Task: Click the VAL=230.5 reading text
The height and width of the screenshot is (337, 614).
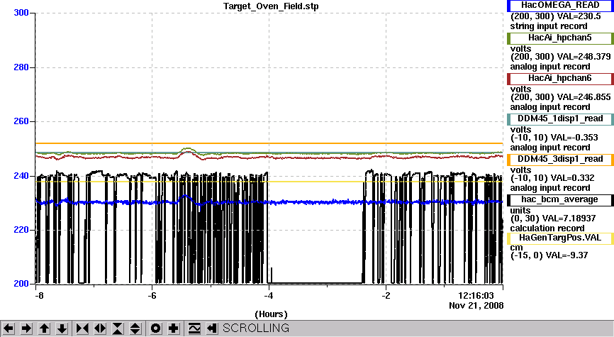Action: 579,16
